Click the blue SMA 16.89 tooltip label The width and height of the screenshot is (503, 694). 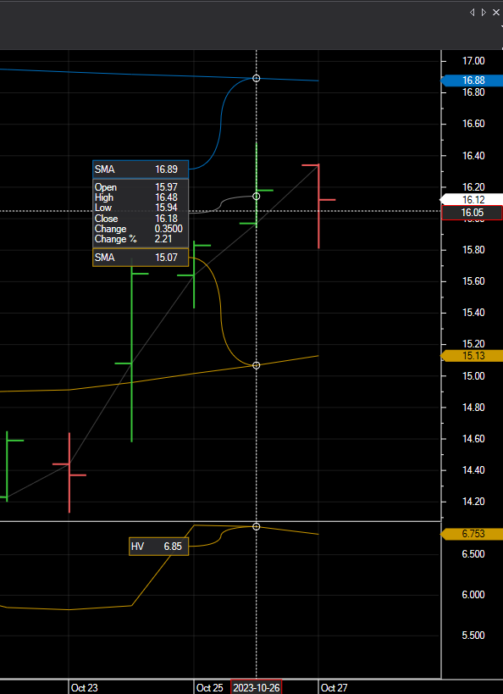(x=141, y=169)
